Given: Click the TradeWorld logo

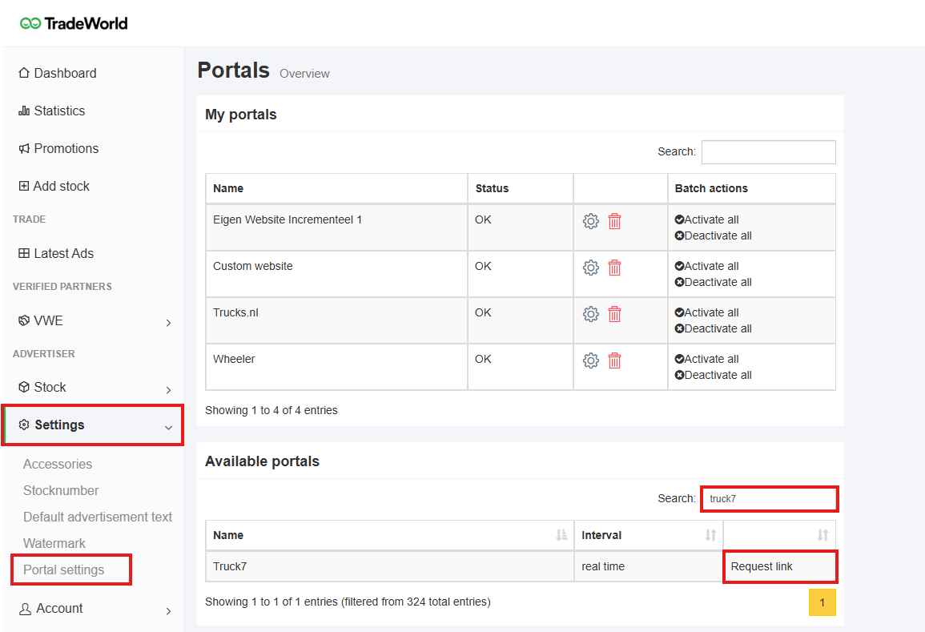Looking at the screenshot, I should [x=74, y=23].
